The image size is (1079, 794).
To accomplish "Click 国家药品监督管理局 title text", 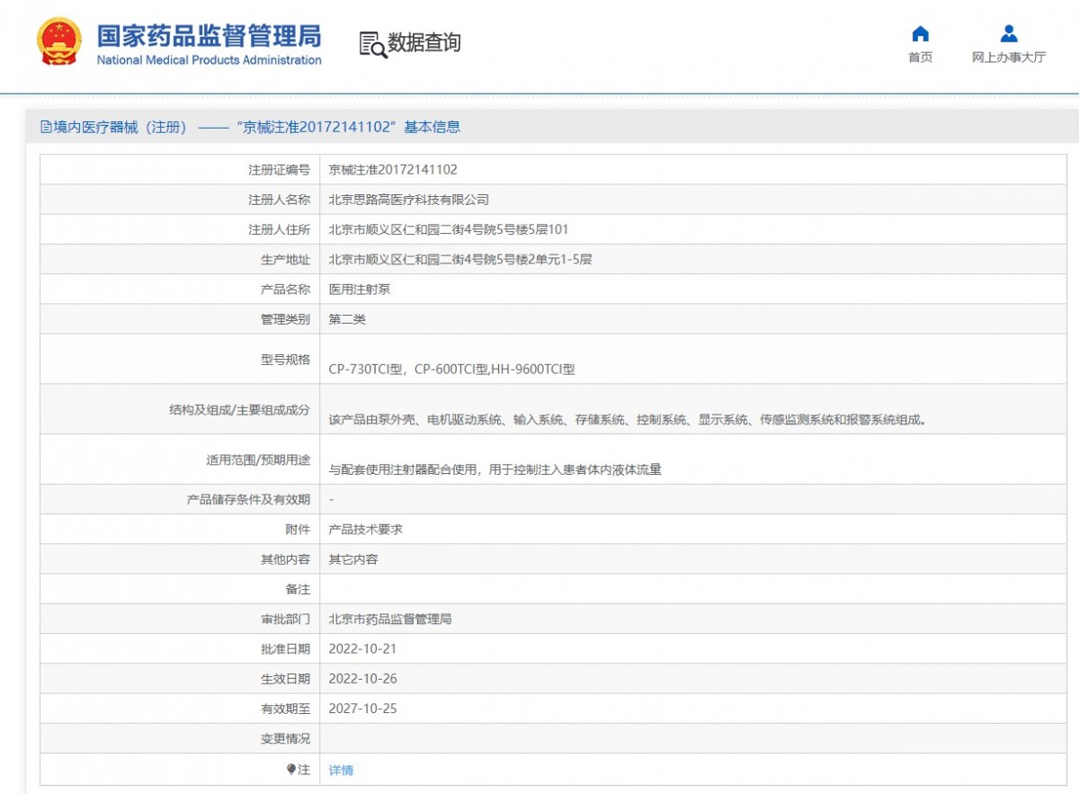I will [209, 36].
